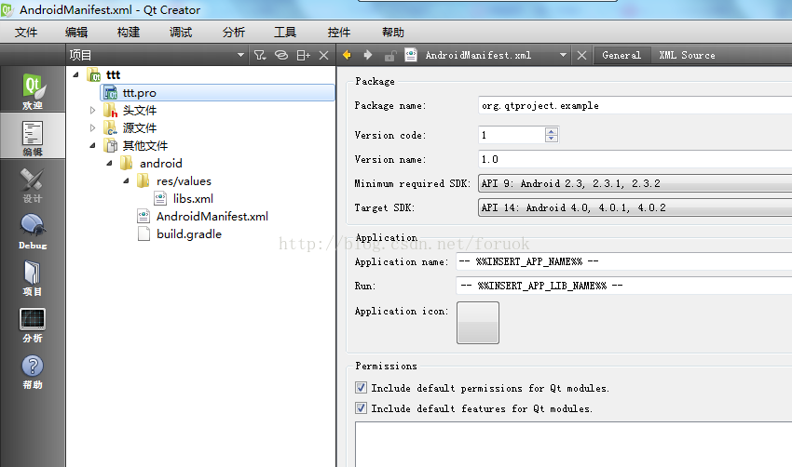The width and height of the screenshot is (792, 467).
Task: Open the 调试 menu
Action: [181, 33]
